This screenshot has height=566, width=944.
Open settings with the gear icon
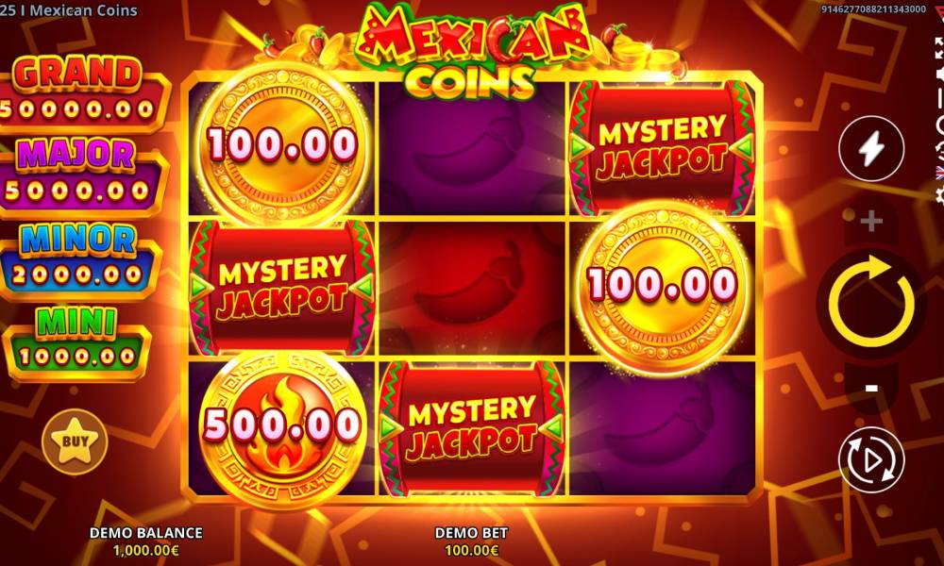tap(940, 195)
